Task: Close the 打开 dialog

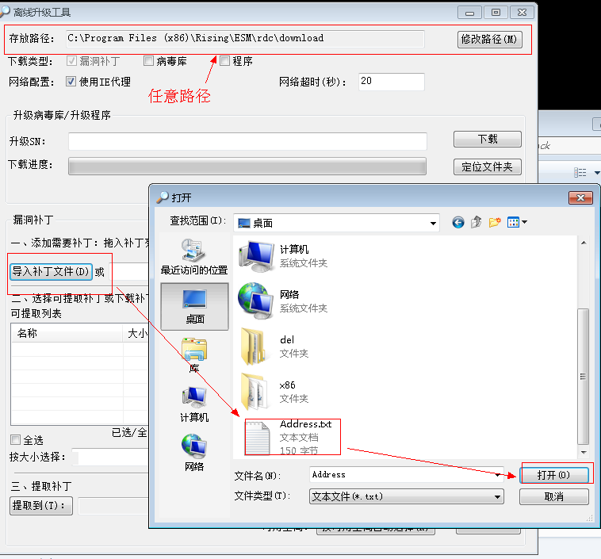Action: [580, 198]
